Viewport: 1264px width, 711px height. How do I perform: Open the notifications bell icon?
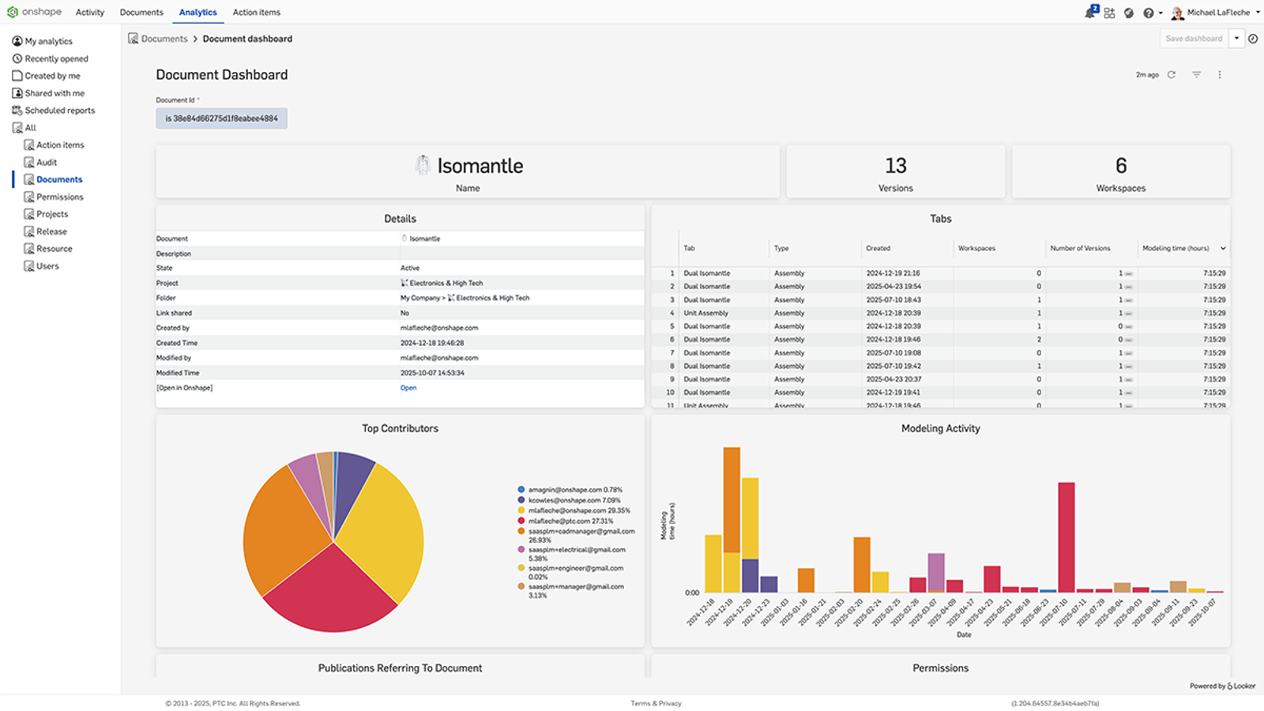click(1089, 12)
